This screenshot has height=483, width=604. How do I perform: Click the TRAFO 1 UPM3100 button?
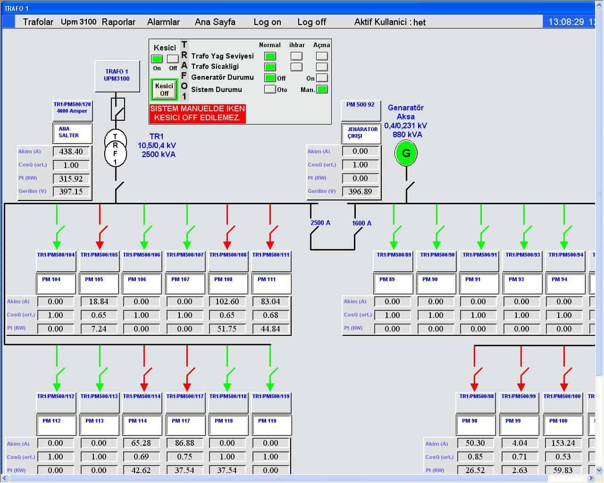click(x=117, y=75)
